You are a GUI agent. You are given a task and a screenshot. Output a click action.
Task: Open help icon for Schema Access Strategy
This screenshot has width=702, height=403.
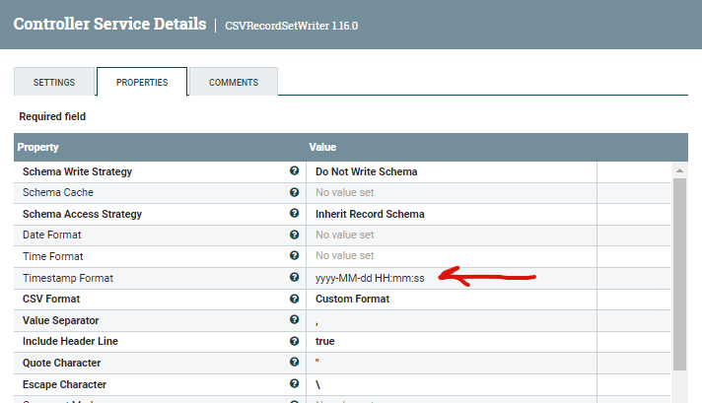[x=294, y=214]
